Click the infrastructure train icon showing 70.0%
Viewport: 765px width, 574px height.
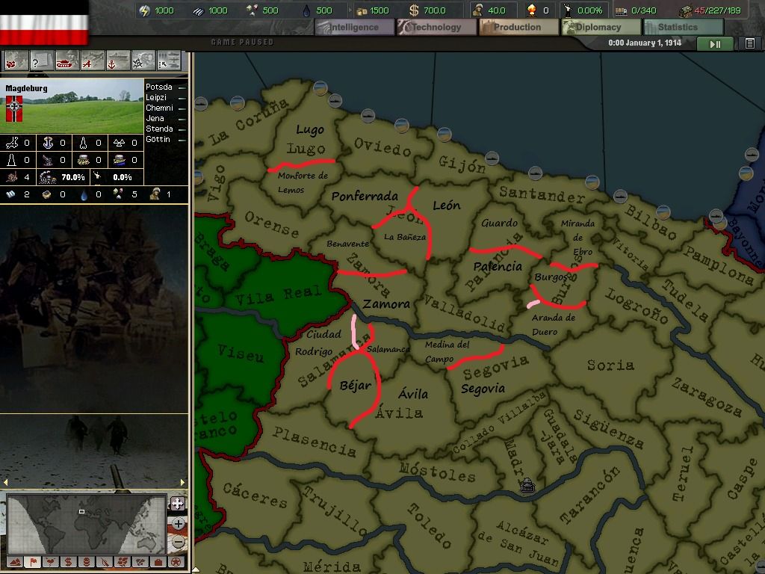(48, 176)
